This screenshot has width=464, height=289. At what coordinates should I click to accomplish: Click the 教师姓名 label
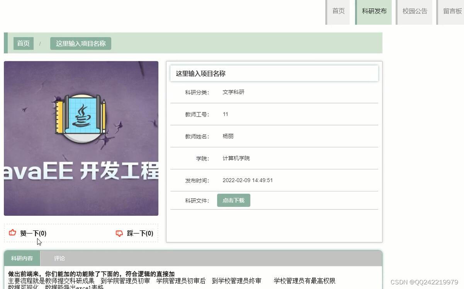tap(197, 137)
